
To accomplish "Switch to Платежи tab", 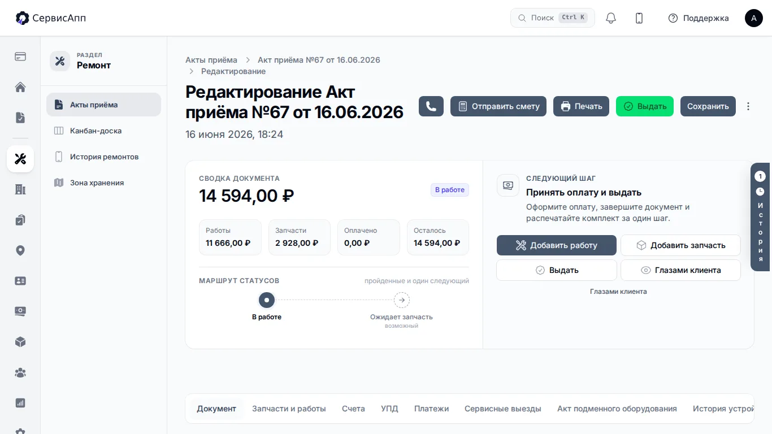I will coord(431,409).
